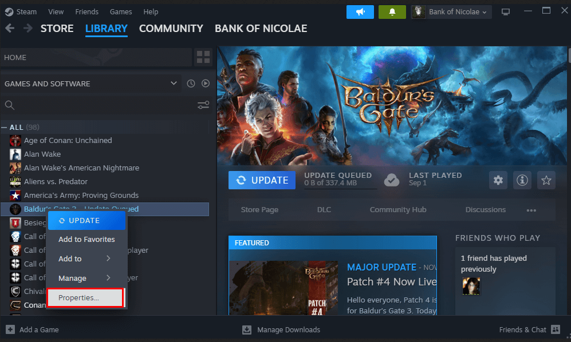Click the cloud sync status icon
This screenshot has height=342, width=571.
392,180
